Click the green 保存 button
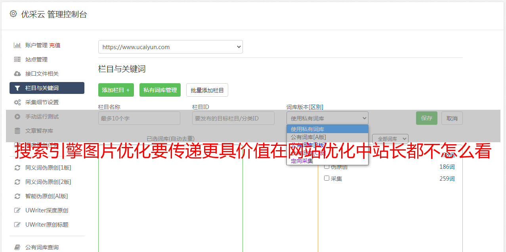506x252 pixels. pyautogui.click(x=427, y=118)
